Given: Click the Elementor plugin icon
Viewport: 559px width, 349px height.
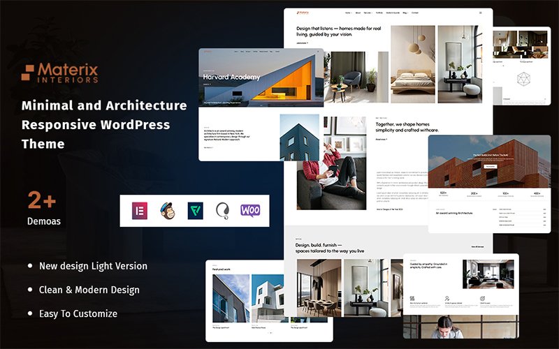Looking at the screenshot, I should (139, 210).
